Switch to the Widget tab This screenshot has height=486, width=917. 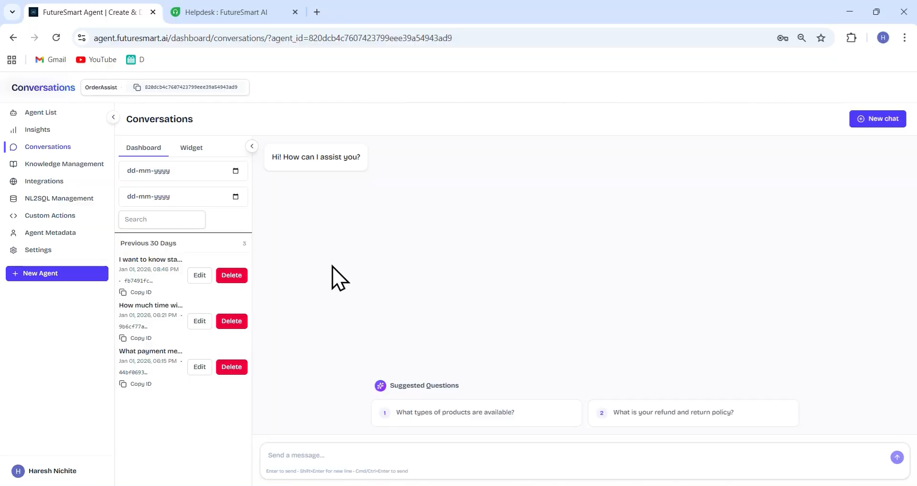191,148
